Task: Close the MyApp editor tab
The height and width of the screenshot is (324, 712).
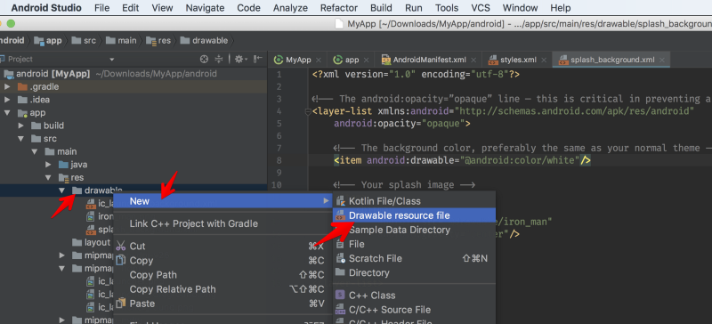Action: [x=319, y=60]
